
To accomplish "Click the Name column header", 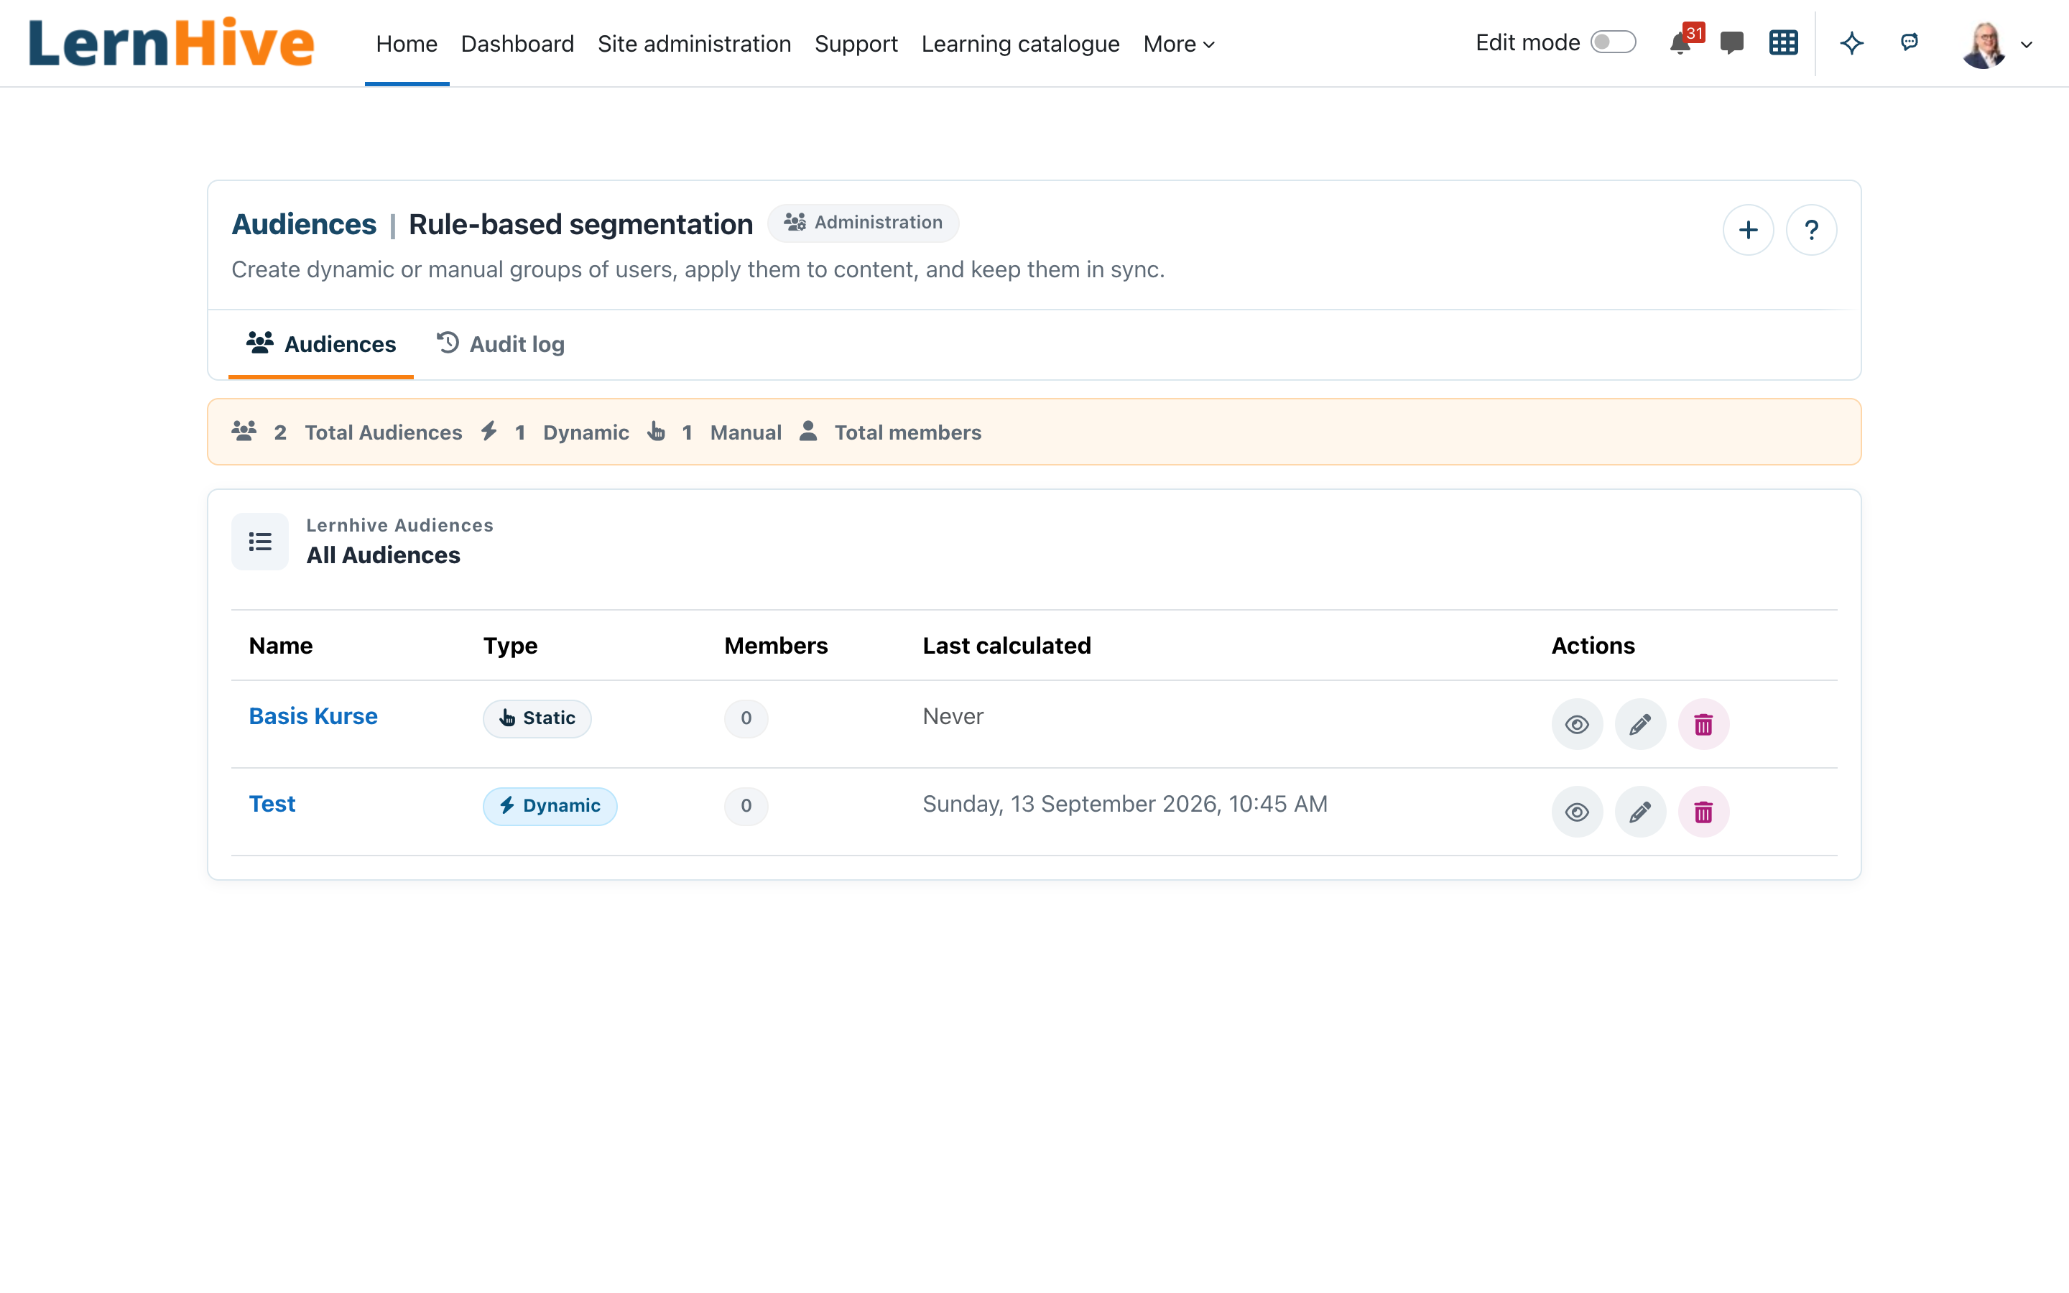I will (280, 646).
